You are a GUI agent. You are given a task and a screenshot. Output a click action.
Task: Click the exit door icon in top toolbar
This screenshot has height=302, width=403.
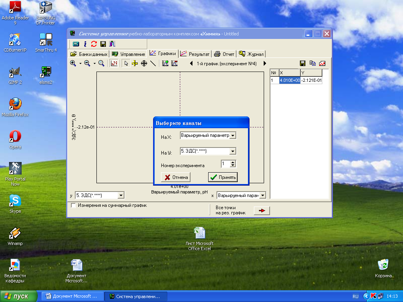coord(112,44)
